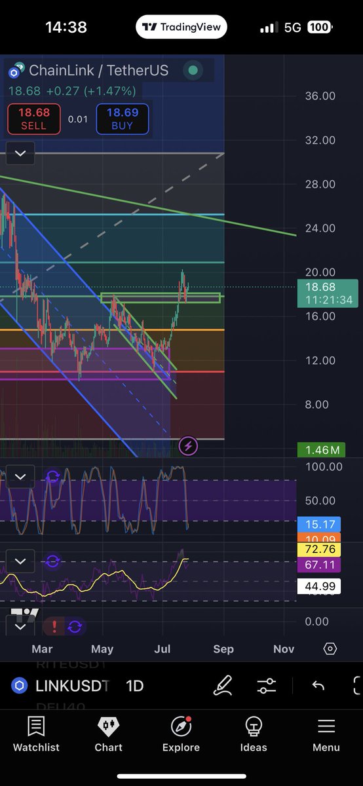
Task: Open the Menu tab
Action: [x=326, y=734]
